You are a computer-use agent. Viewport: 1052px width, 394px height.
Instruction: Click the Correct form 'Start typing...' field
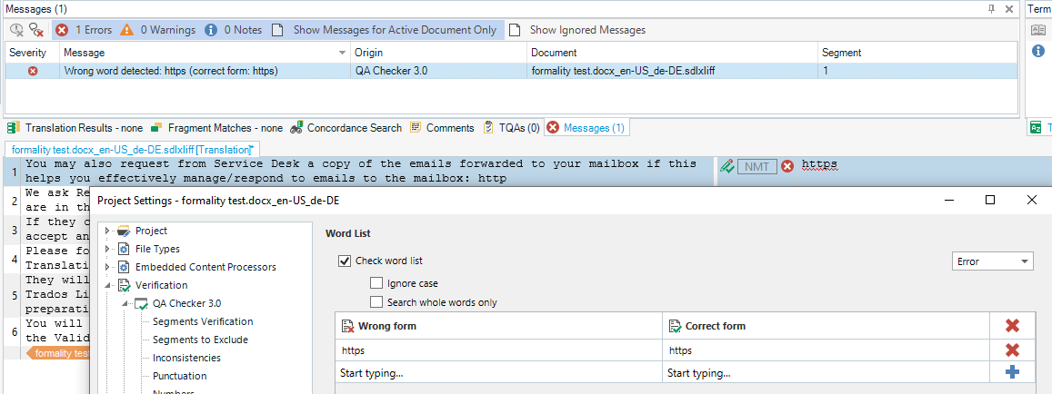tap(826, 373)
